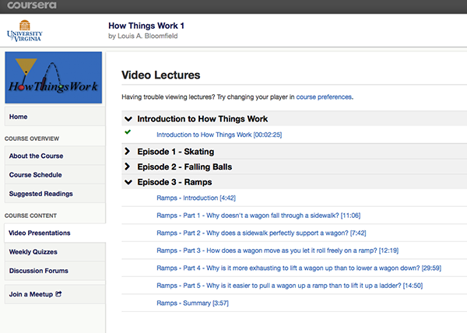This screenshot has width=467, height=333.
Task: Open the Home sidebar item
Action: (19, 117)
